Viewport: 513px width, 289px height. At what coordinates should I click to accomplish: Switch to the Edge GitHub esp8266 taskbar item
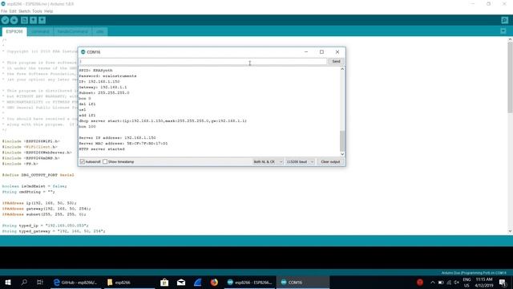[x=76, y=283]
